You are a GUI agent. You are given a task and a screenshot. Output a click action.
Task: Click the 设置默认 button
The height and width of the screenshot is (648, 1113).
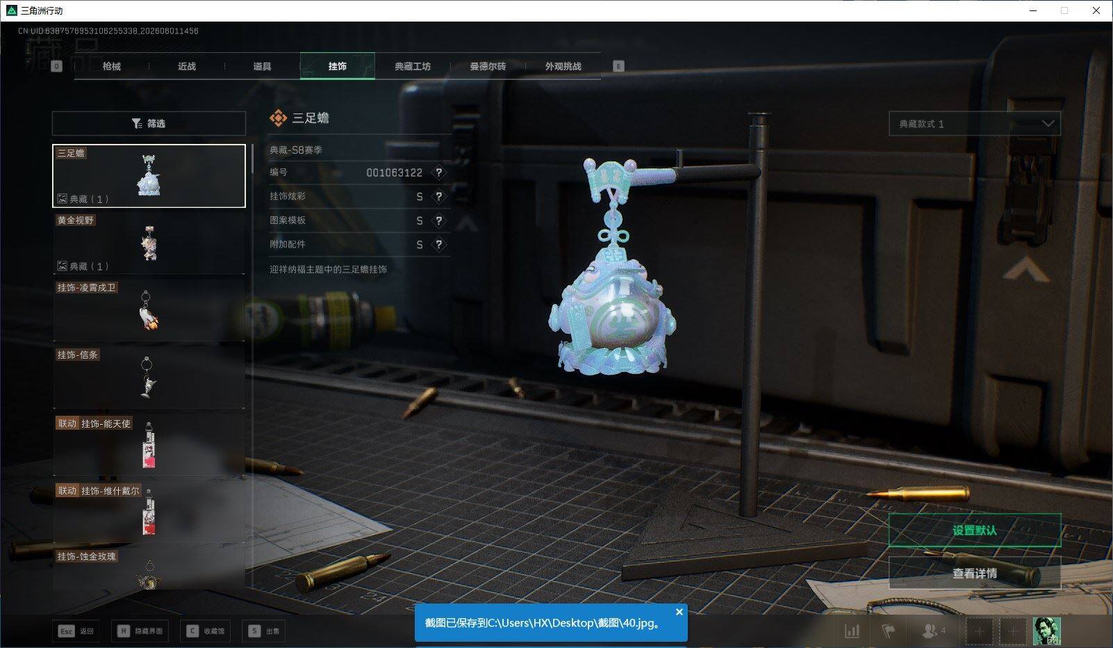point(975,530)
